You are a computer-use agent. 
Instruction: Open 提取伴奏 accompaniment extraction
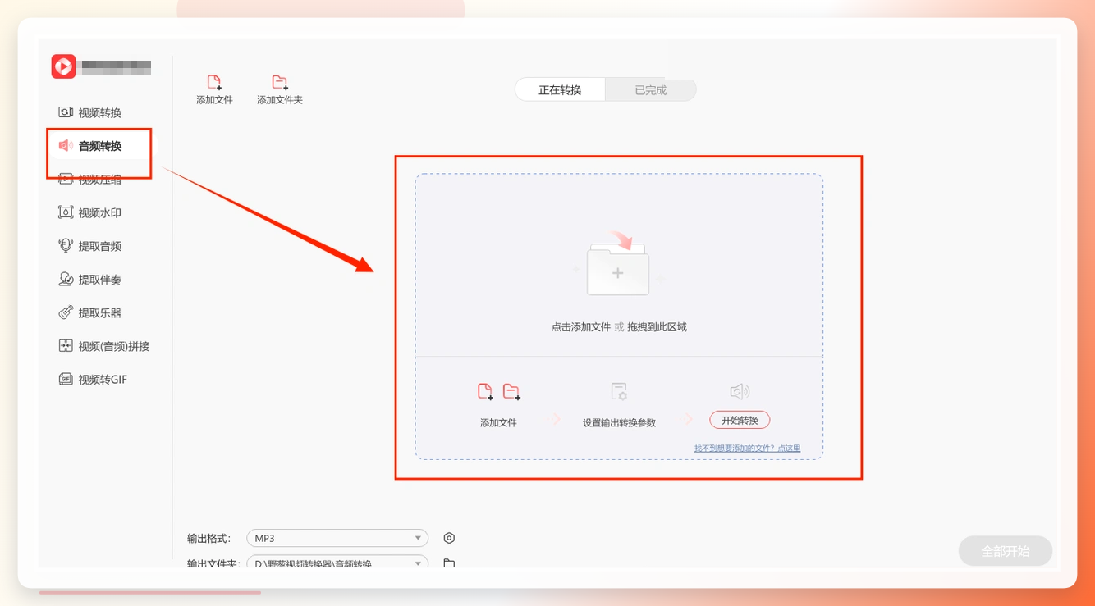[90, 280]
